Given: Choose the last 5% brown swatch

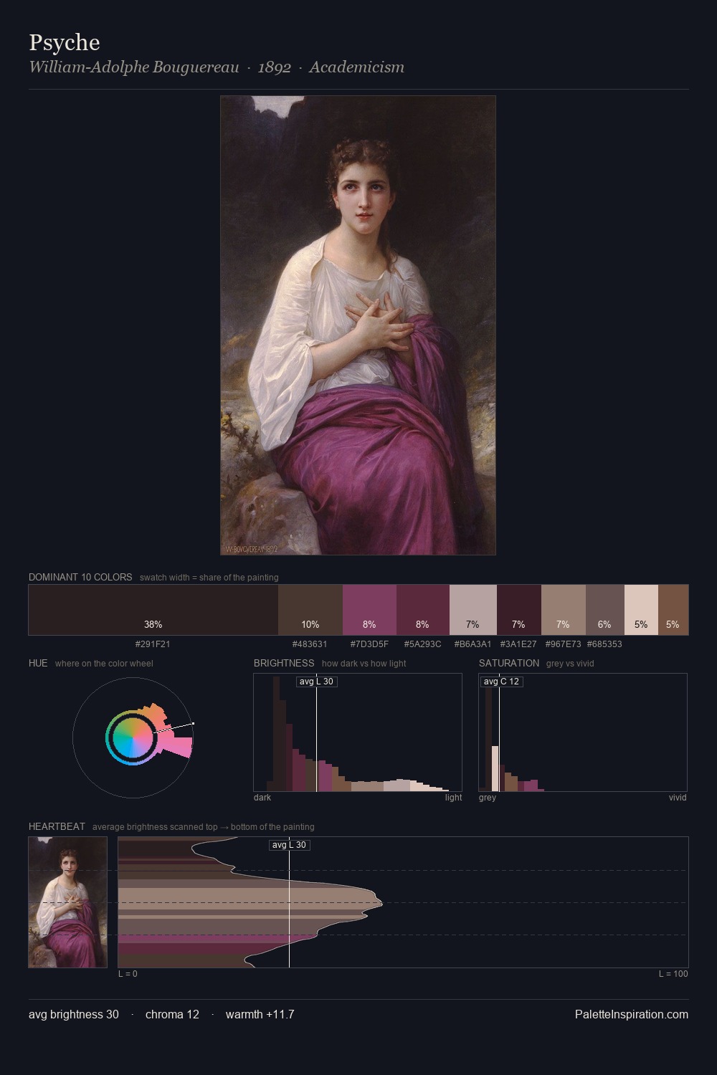Looking at the screenshot, I should (673, 610).
